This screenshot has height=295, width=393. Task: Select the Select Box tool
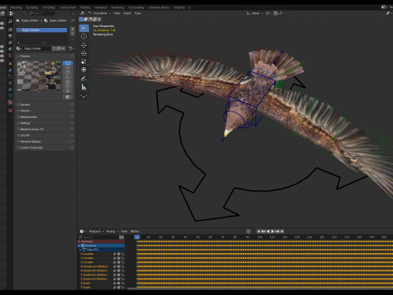84,28
